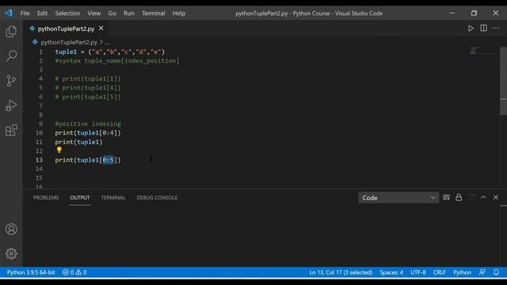The height and width of the screenshot is (285, 507).
Task: Click pythonTuplePart2.py in the breadcrumb
Action: coord(69,42)
